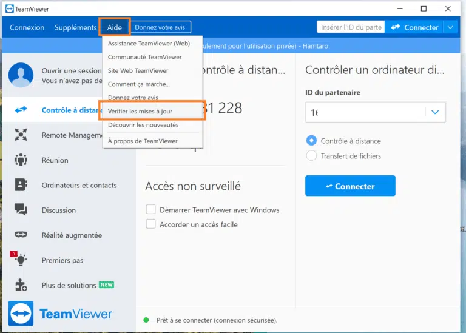This screenshot has height=333, width=466.
Task: Click the TeamViewer title bar app icon
Action: pos(10,9)
